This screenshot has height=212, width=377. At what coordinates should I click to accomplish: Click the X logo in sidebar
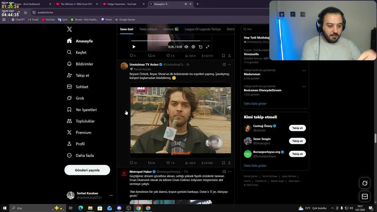click(70, 29)
